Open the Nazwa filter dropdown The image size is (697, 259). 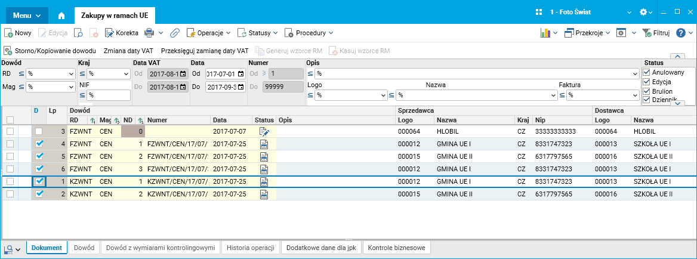click(x=554, y=95)
